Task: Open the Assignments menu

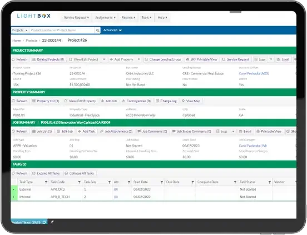Action: (105, 18)
